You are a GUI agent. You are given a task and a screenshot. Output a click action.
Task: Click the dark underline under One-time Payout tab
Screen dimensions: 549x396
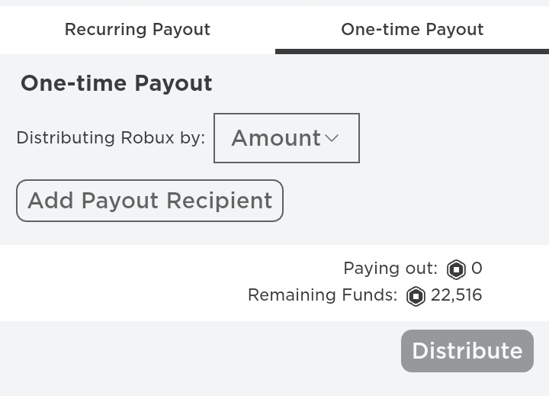point(412,52)
